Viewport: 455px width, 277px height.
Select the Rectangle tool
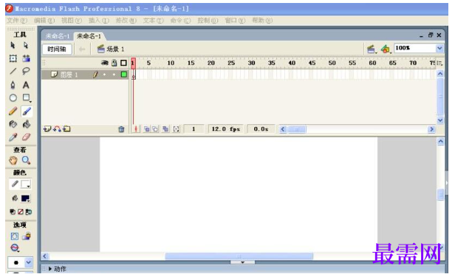coord(27,98)
